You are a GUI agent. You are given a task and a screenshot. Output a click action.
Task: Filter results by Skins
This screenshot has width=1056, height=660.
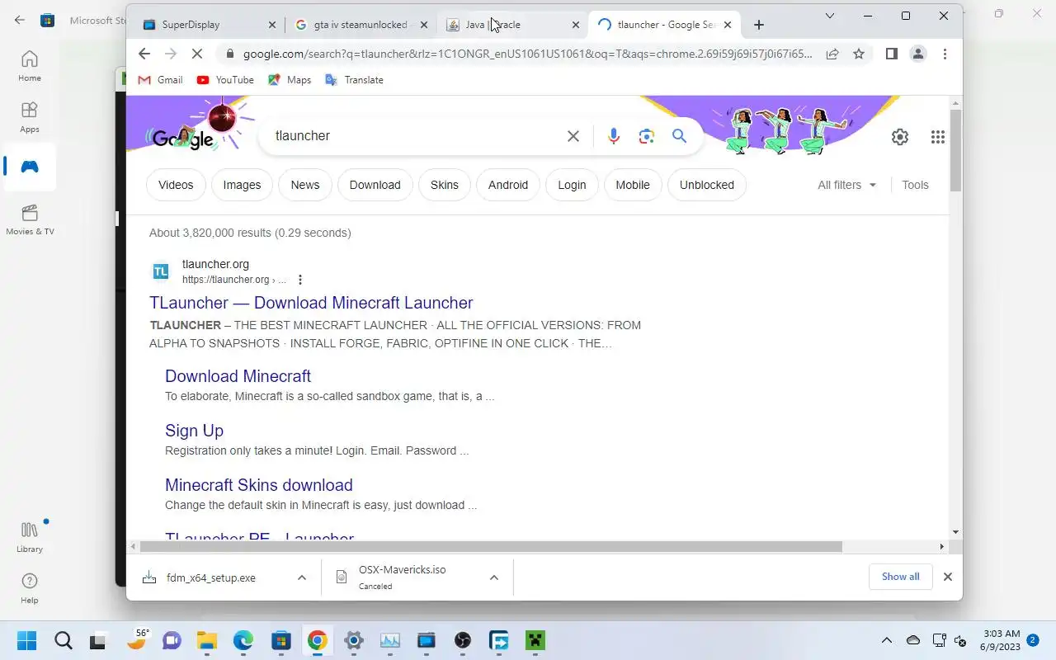pyautogui.click(x=445, y=185)
